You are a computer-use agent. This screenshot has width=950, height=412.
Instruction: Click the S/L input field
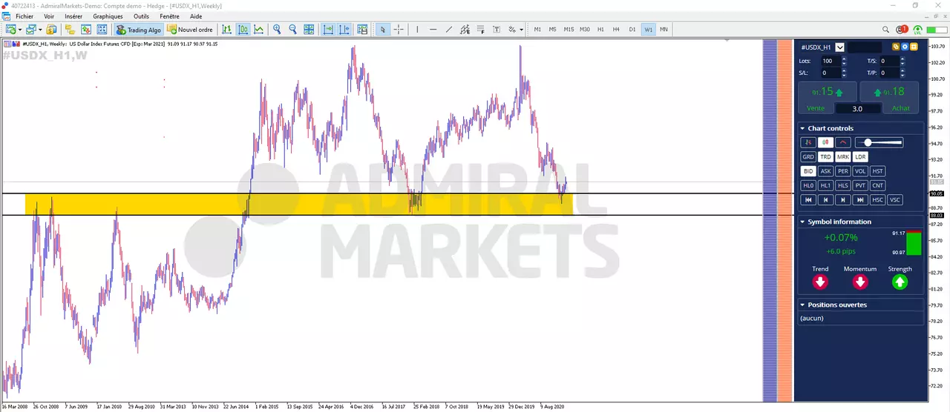(833, 73)
